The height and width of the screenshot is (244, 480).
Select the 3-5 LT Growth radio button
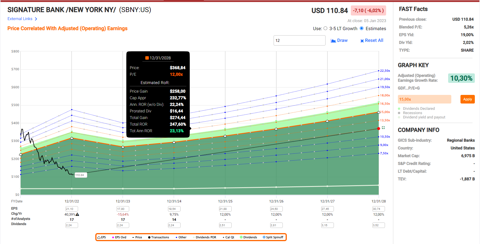pyautogui.click(x=325, y=28)
